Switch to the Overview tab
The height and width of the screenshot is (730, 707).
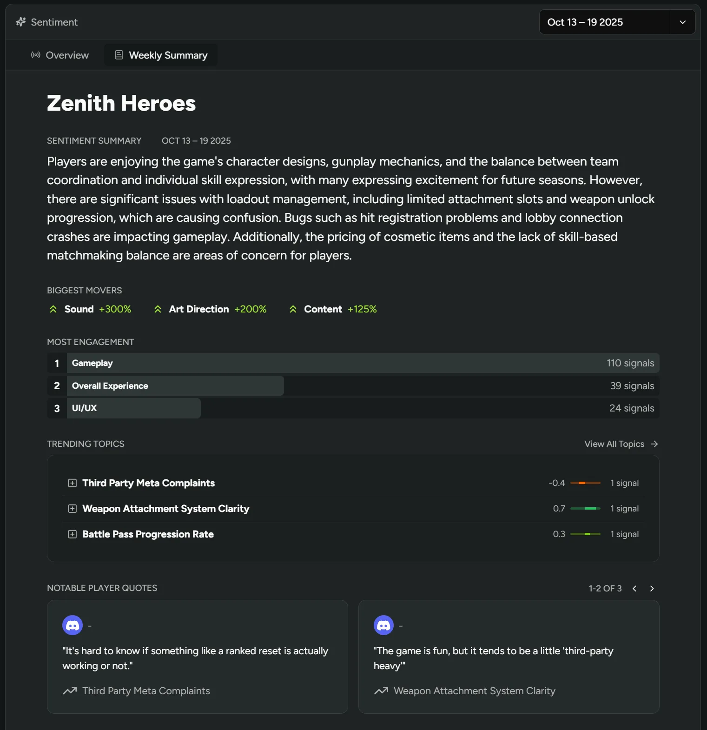pos(60,55)
